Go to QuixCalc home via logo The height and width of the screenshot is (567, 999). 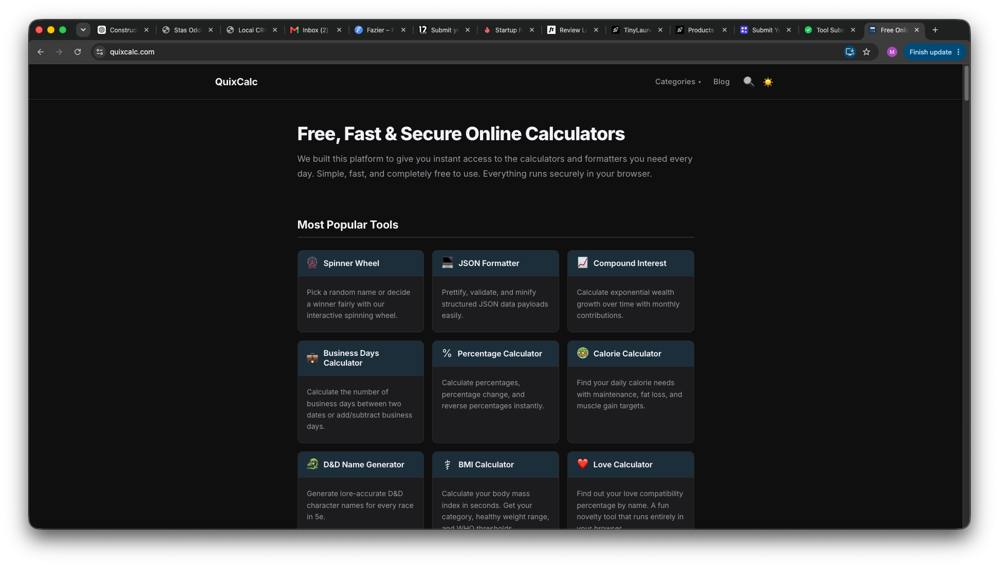tap(236, 82)
